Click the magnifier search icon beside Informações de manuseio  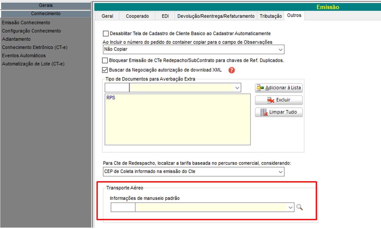click(x=300, y=207)
